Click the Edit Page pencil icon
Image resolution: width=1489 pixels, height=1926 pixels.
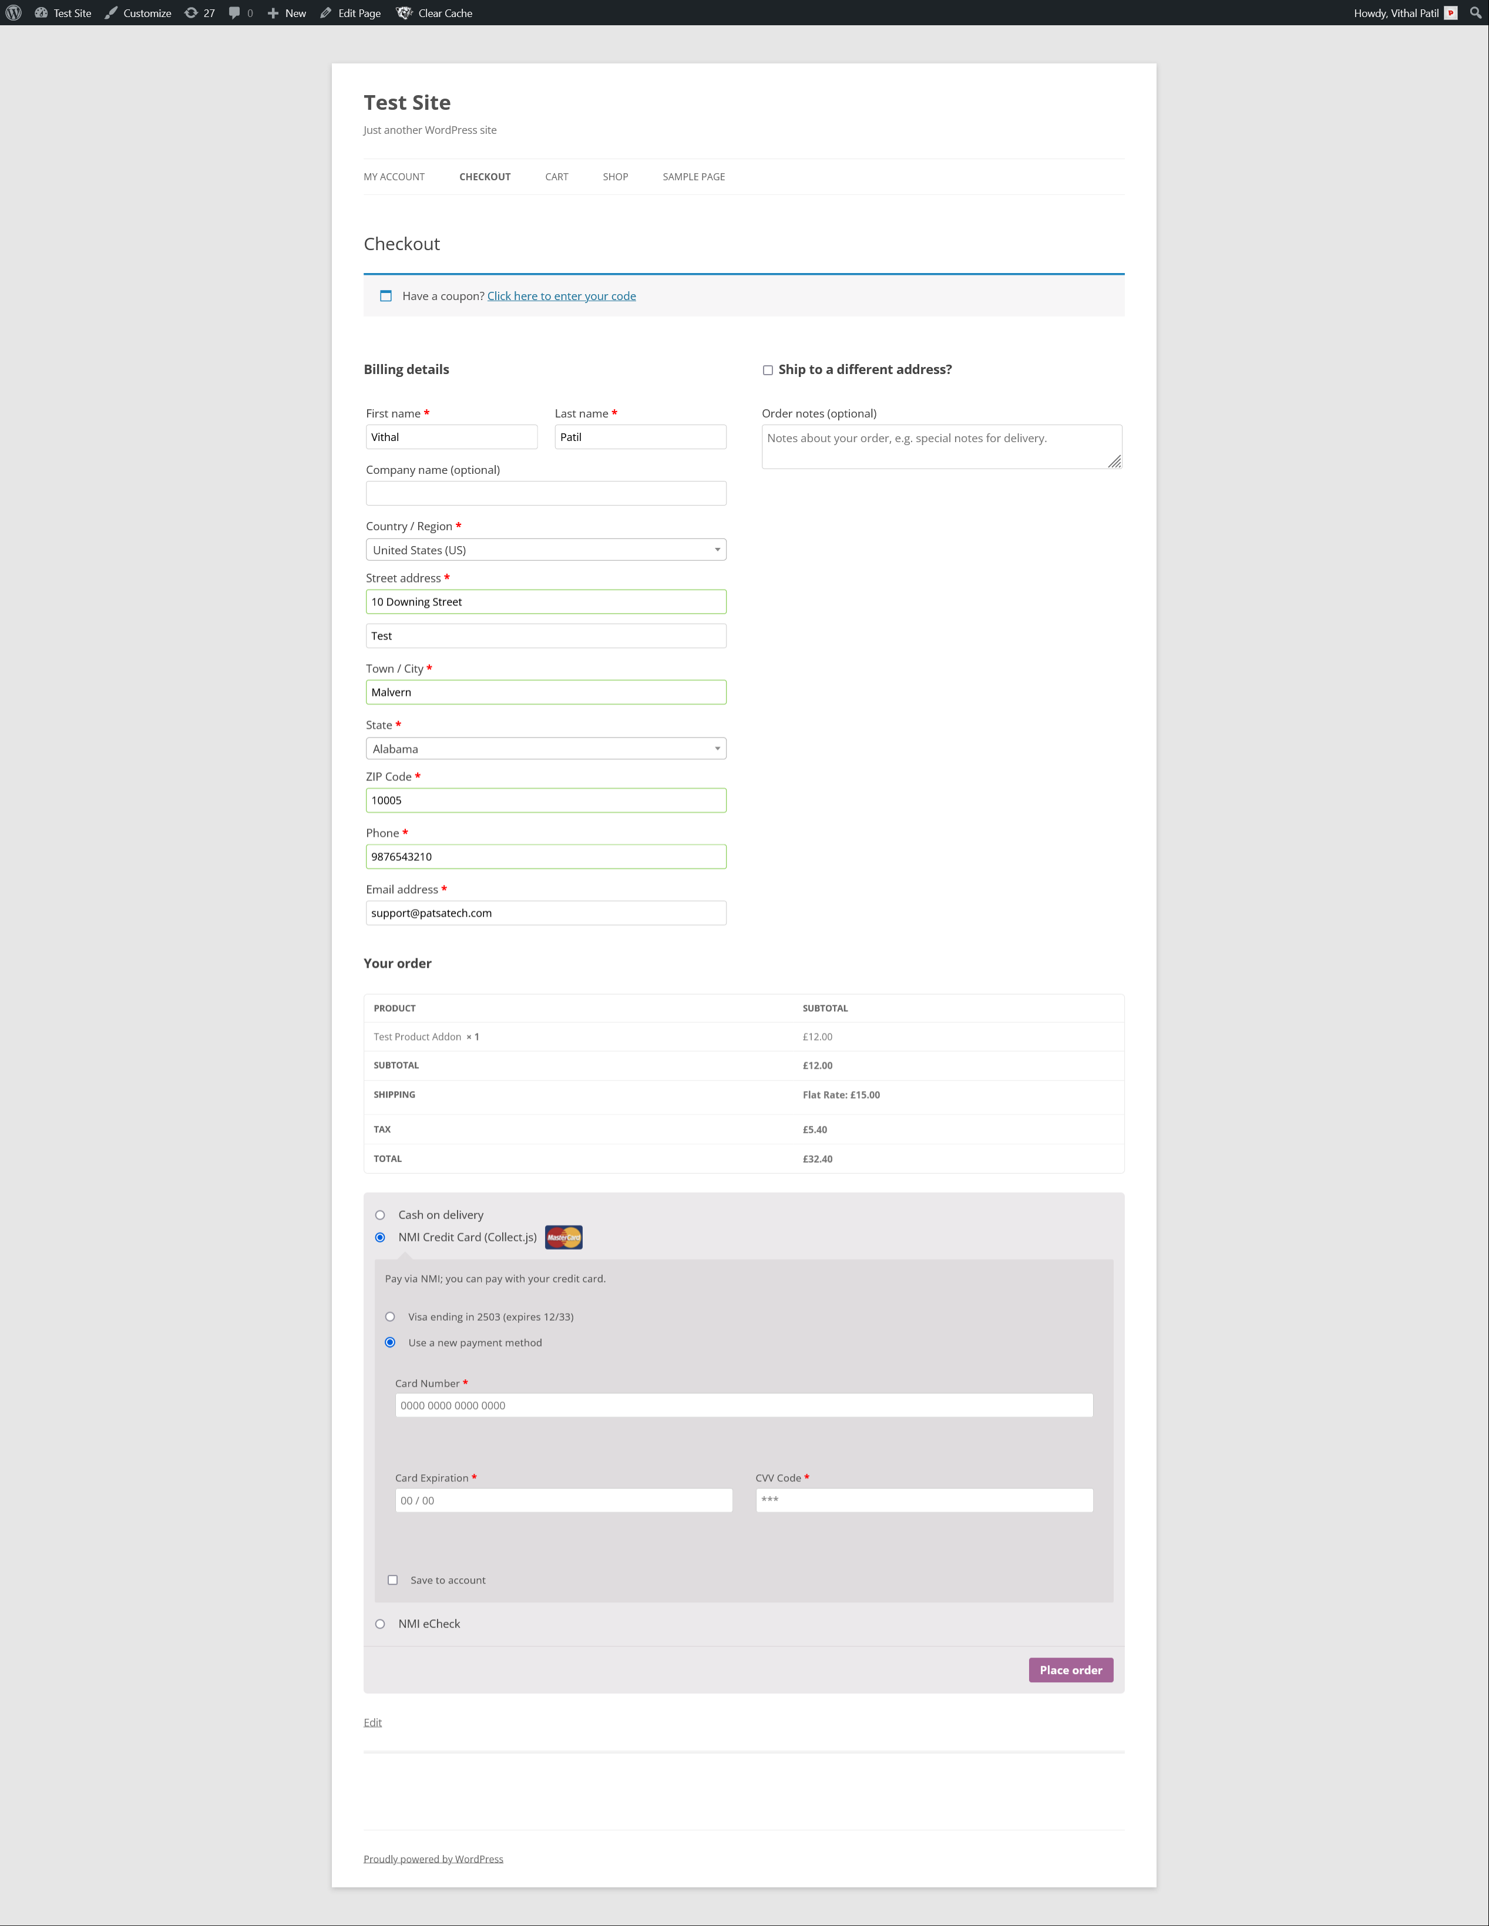pos(327,14)
